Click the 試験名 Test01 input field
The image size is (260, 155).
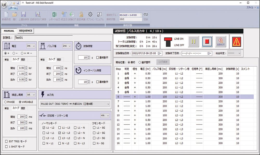[x=44, y=38]
